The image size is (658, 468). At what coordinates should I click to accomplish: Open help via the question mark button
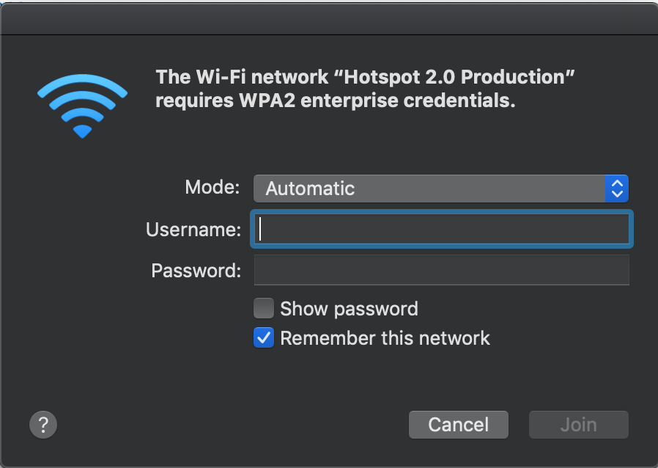click(43, 425)
